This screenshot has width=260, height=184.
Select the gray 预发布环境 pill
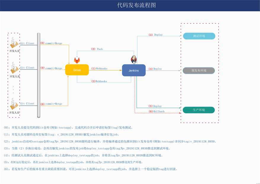199,71
